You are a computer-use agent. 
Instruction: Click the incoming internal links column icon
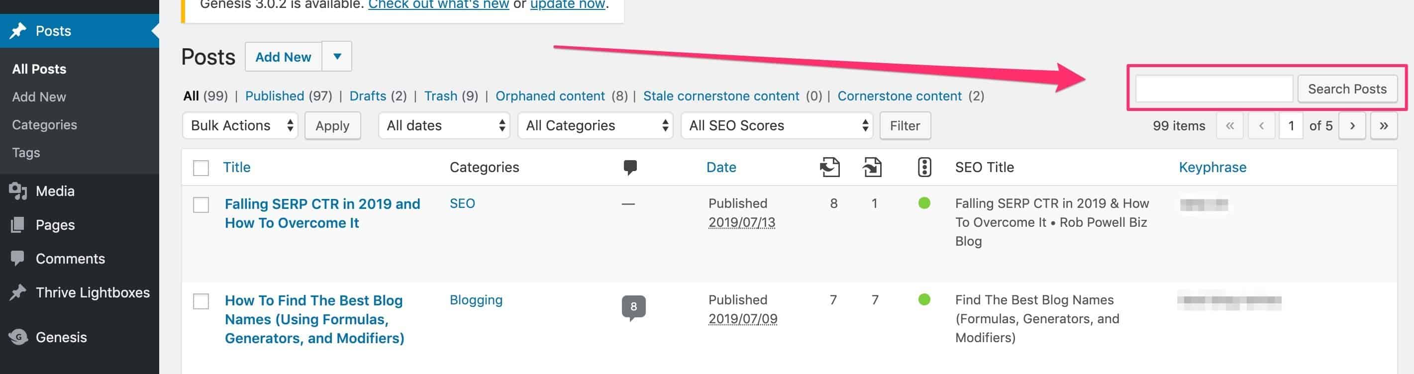point(872,167)
